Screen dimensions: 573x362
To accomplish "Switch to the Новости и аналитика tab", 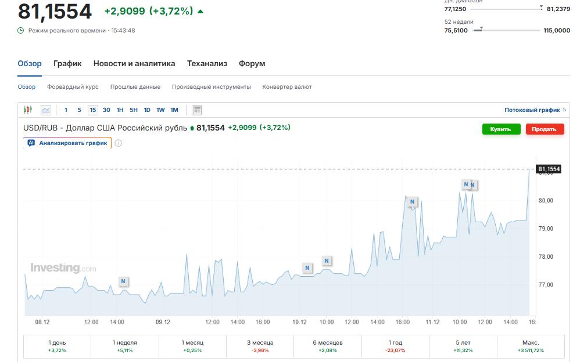I will [134, 64].
